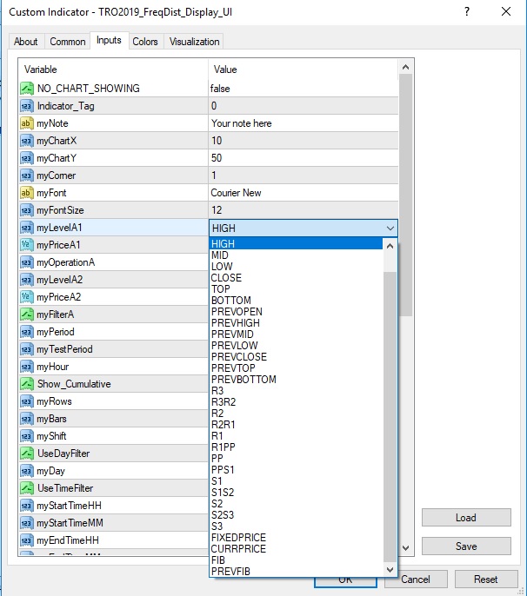
Task: Go to the Visualization tab
Action: click(x=194, y=42)
